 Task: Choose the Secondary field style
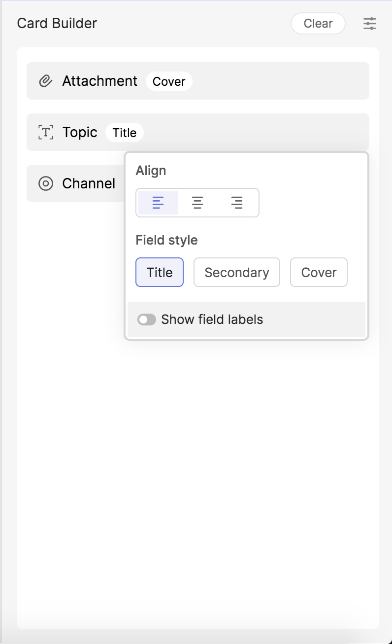pos(237,272)
